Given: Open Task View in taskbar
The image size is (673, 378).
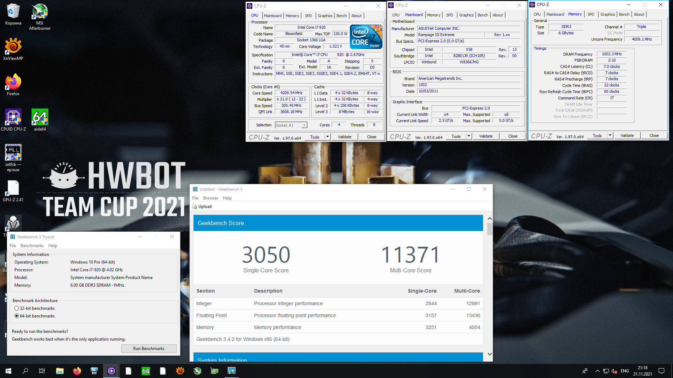Looking at the screenshot, I should pos(42,371).
